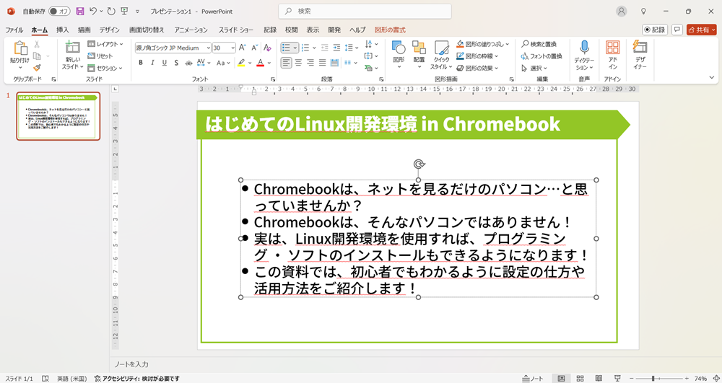Viewport: 722px width, 383px height.
Task: Select slide 1 thumbnail
Action: [x=58, y=116]
